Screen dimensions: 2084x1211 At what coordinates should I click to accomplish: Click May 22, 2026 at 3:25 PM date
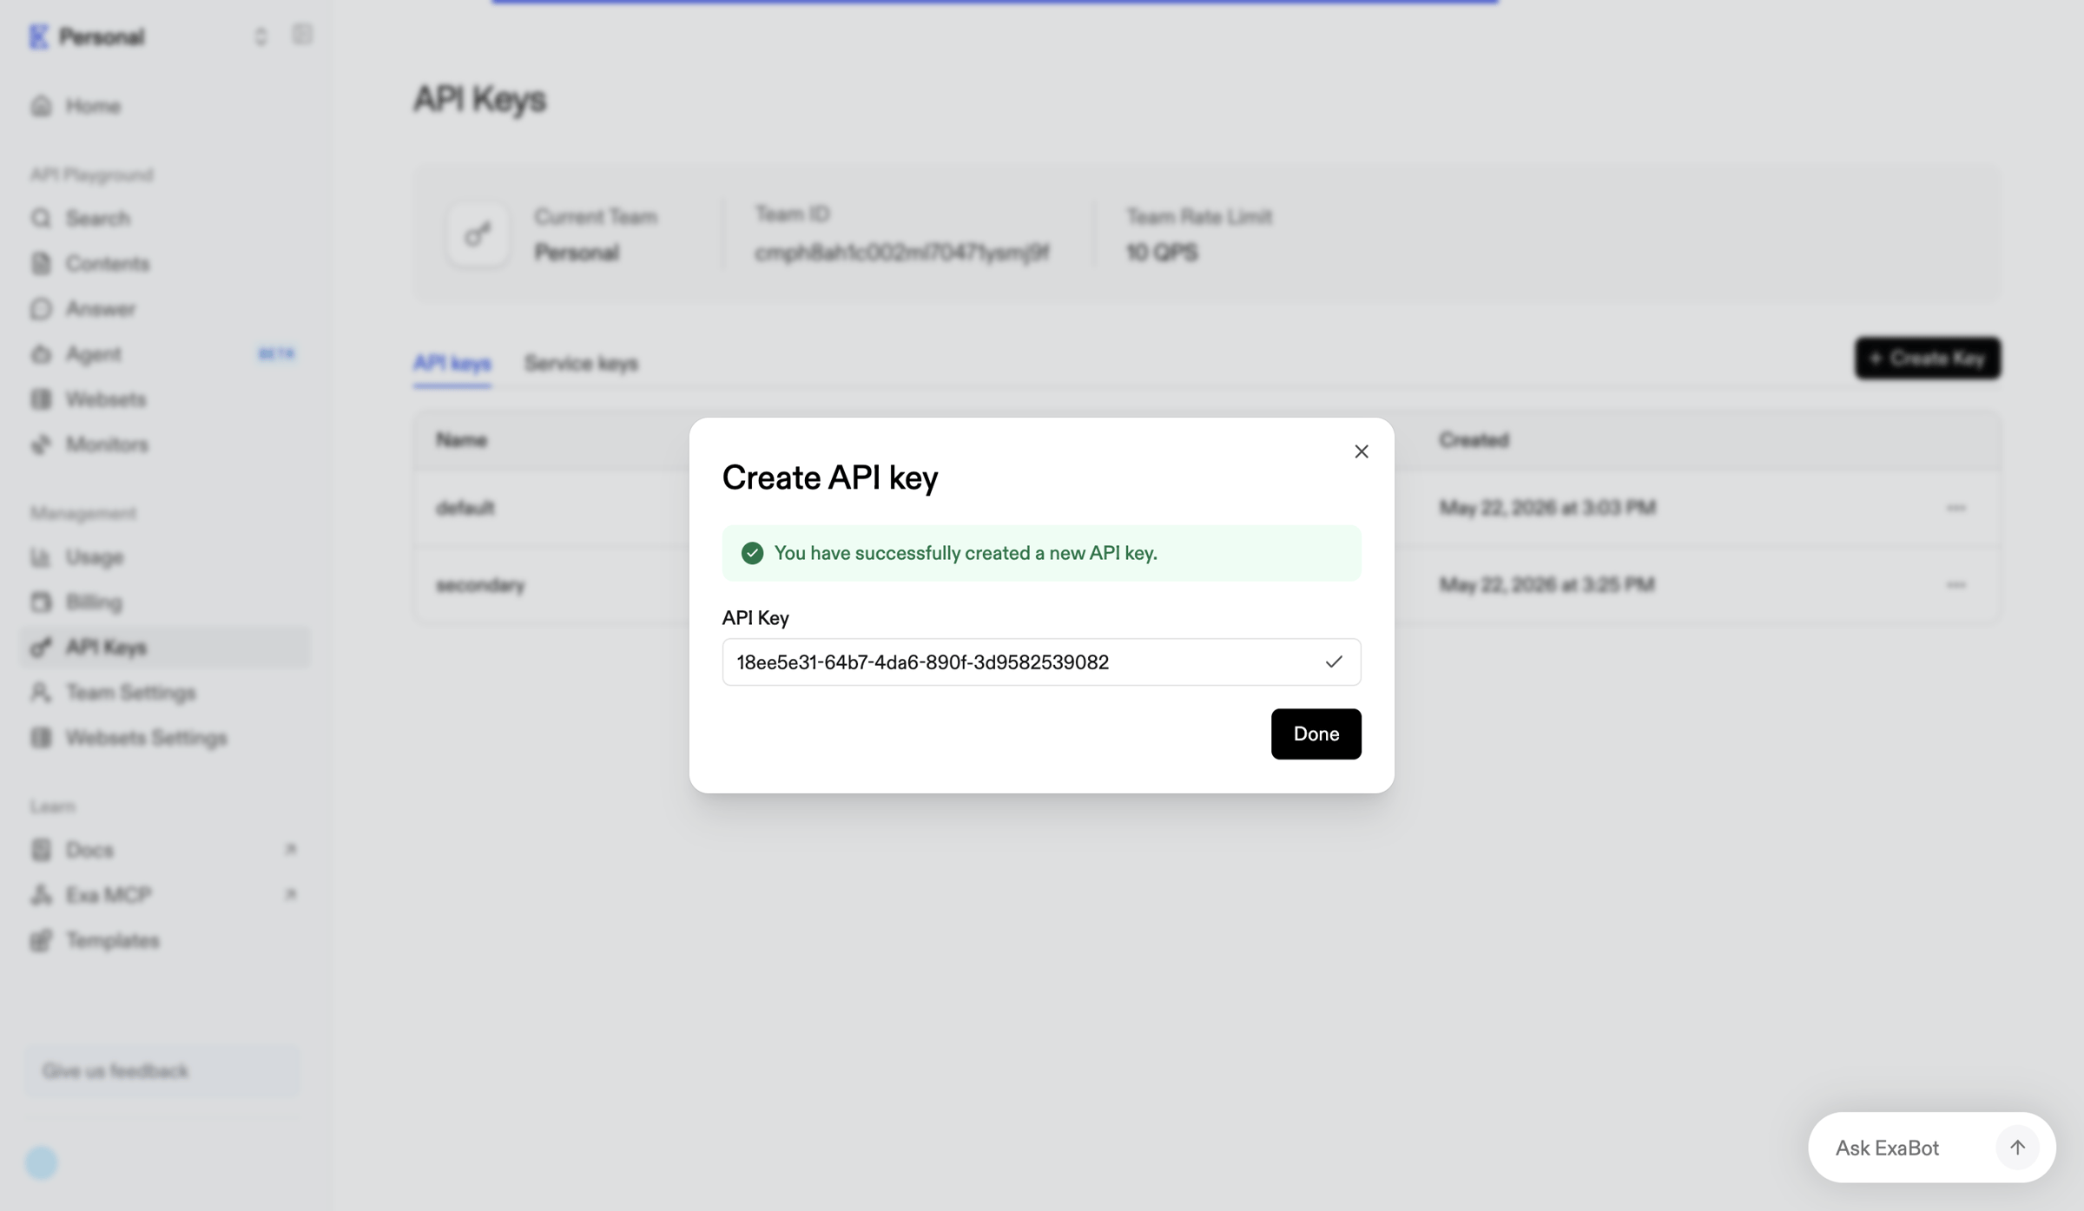(x=1547, y=585)
